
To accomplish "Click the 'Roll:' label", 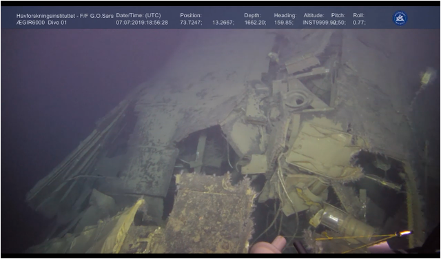I will tap(358, 15).
